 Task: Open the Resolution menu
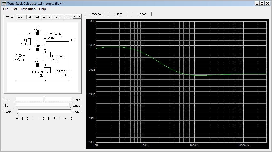coord(28,9)
